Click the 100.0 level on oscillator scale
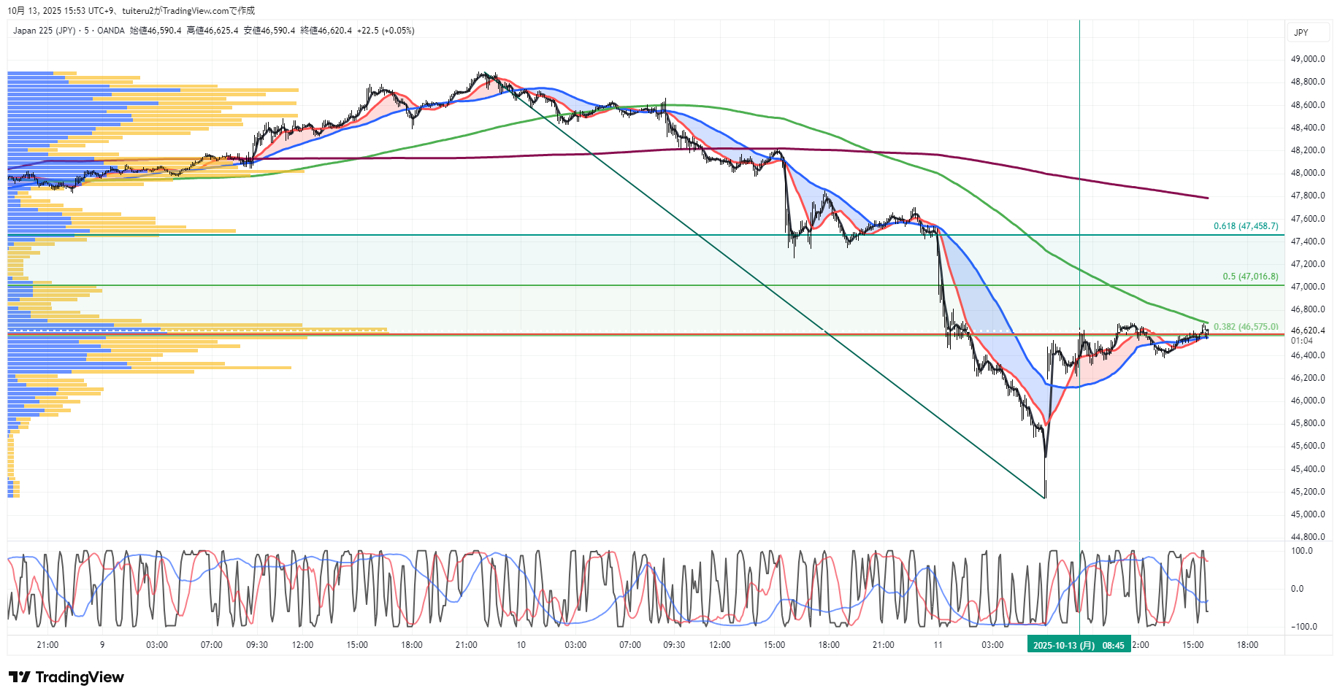The image size is (1340, 699). tap(1301, 551)
